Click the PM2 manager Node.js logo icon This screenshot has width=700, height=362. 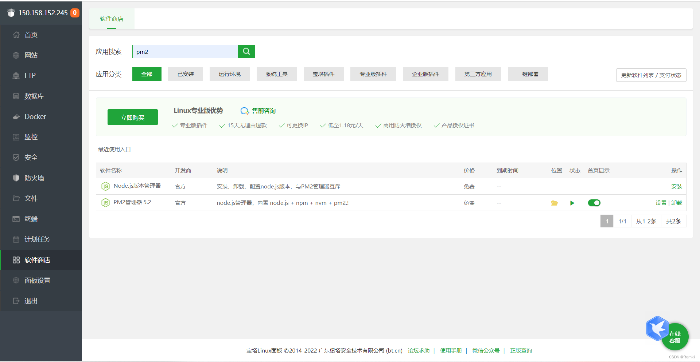point(105,203)
